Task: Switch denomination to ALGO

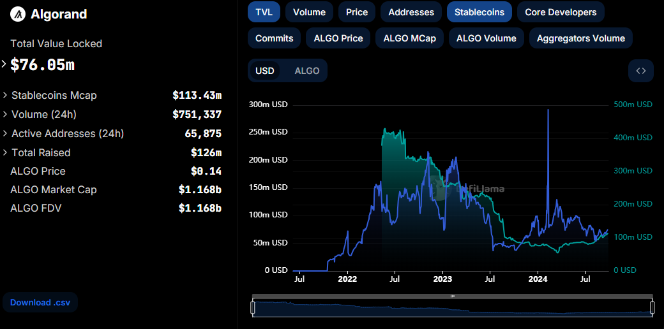Action: (307, 71)
